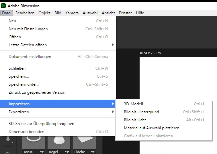Expand the Importieren submenu

click(x=58, y=104)
